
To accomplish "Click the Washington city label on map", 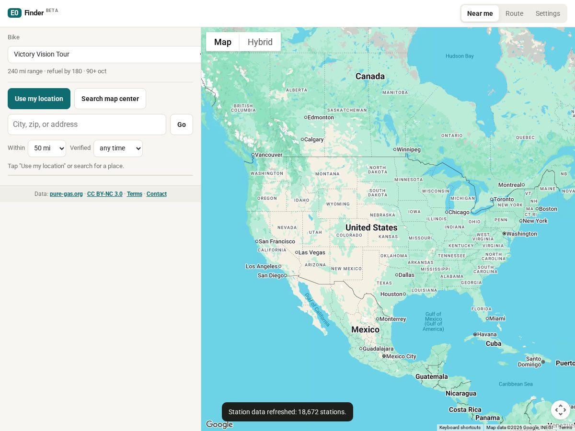I will pos(522,234).
